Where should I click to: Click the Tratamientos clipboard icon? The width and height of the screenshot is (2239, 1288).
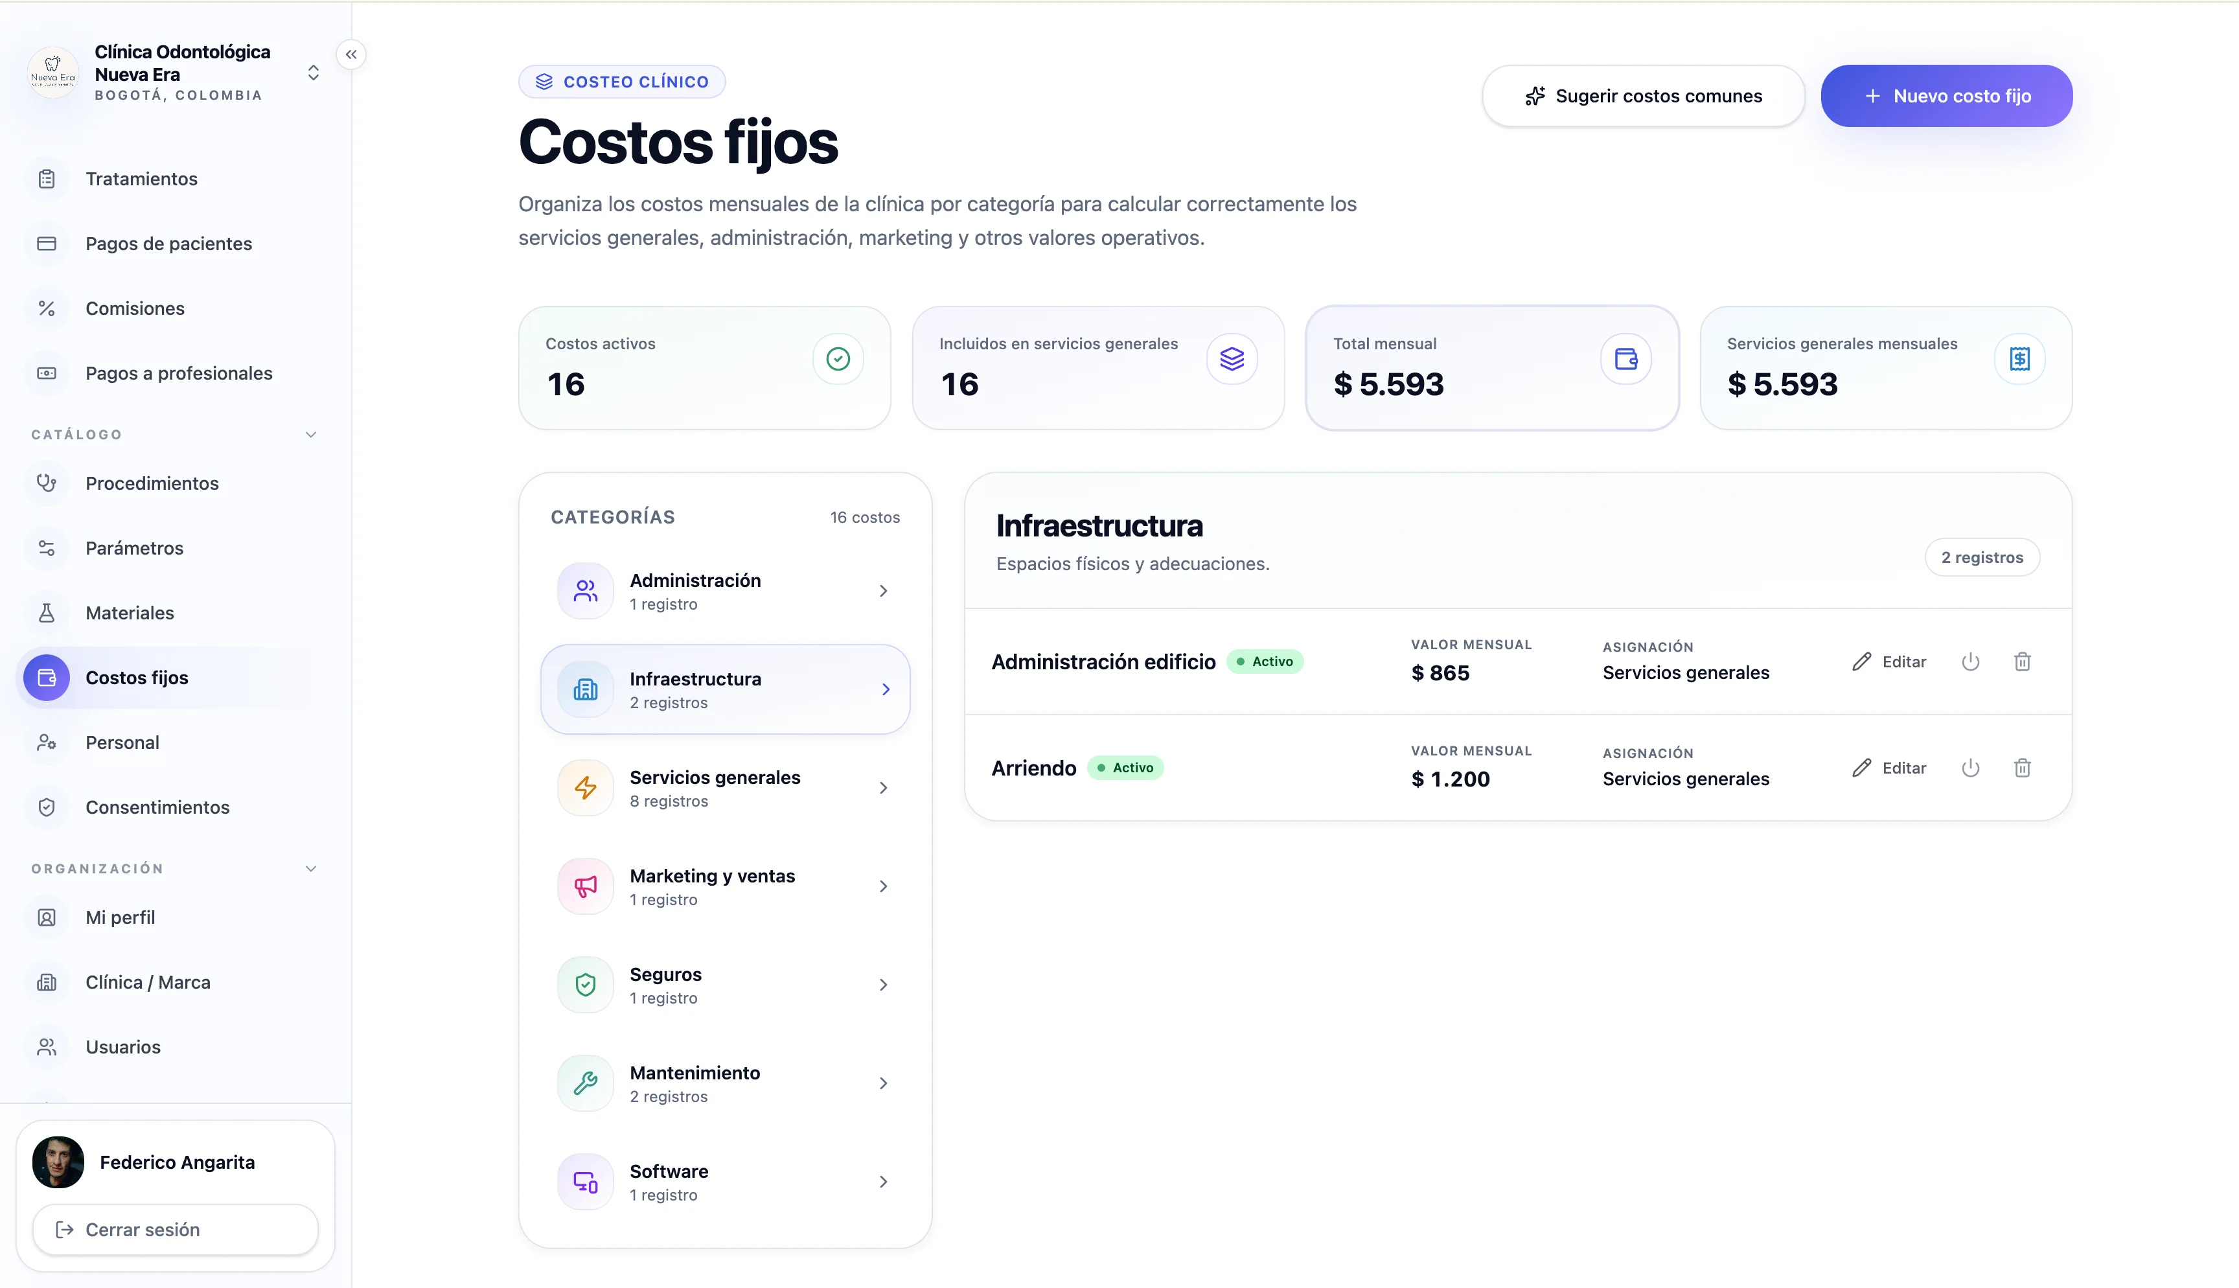(x=47, y=179)
